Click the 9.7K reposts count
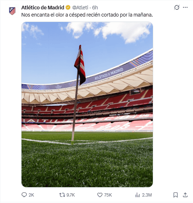Image resolution: width=193 pixels, height=203 pixels. click(x=71, y=195)
